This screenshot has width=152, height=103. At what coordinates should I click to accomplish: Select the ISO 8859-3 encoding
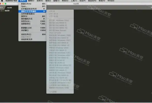point(60,25)
